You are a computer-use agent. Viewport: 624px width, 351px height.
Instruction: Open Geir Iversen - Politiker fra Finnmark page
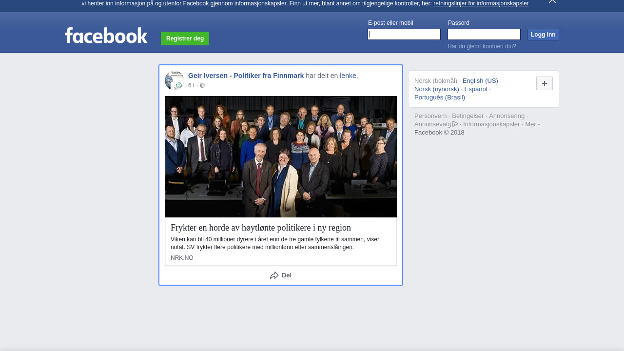(x=246, y=76)
